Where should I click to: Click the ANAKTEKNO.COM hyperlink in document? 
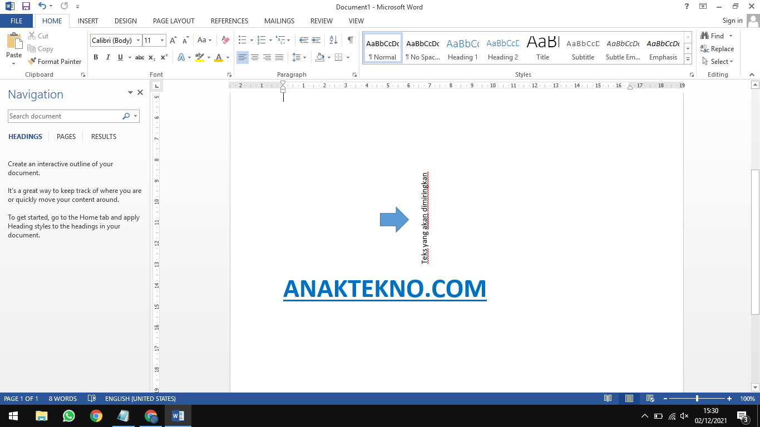click(x=384, y=289)
